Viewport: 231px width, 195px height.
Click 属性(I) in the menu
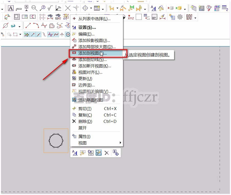(97, 137)
